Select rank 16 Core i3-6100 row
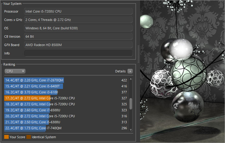Screen dimensions: 225x143 [x=66, y=92]
